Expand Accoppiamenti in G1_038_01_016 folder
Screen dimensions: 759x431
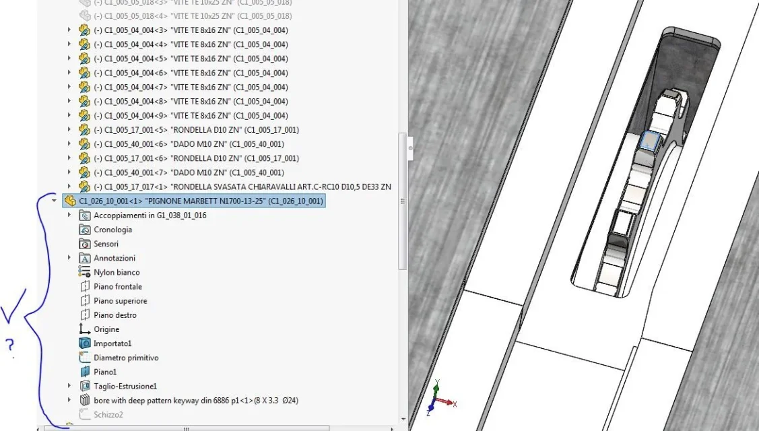tap(69, 215)
